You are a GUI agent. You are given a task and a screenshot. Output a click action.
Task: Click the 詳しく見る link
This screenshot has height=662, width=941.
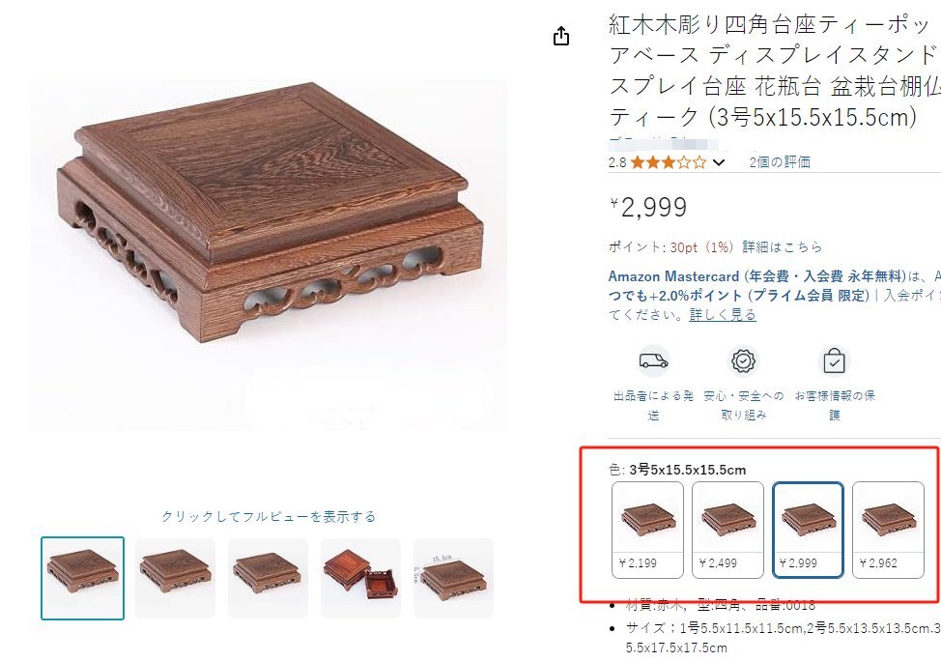(x=723, y=314)
